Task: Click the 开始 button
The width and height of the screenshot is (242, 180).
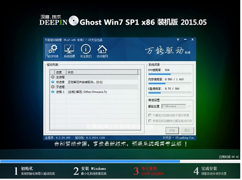Action: (172, 130)
